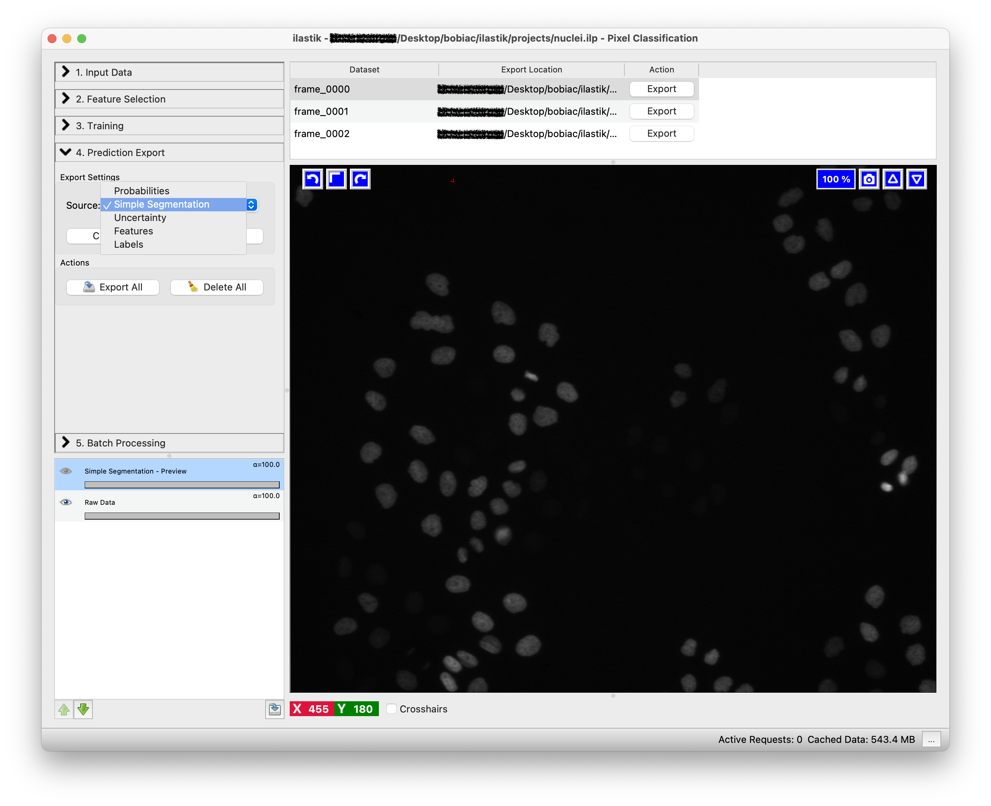The height and width of the screenshot is (806, 991).
Task: Click the downward triangle viewer icon
Action: [916, 179]
